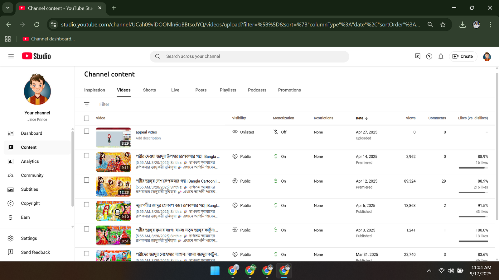Switch to the Playlists tab

(228, 90)
